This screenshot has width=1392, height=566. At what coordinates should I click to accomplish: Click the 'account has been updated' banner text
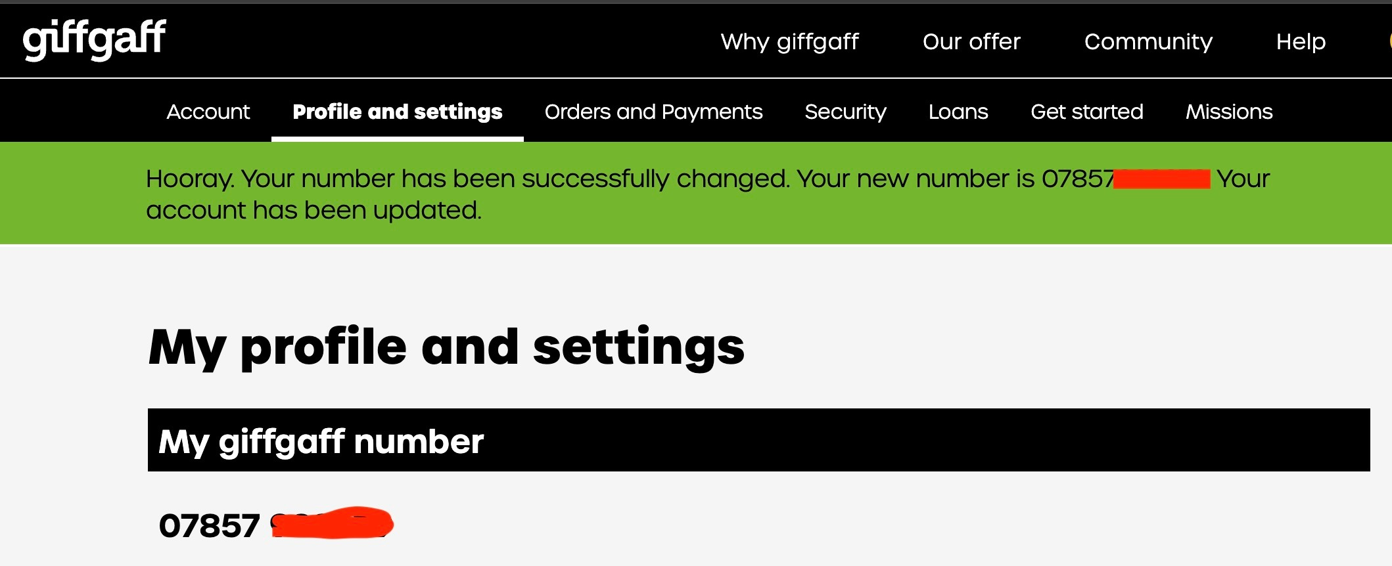click(x=313, y=210)
